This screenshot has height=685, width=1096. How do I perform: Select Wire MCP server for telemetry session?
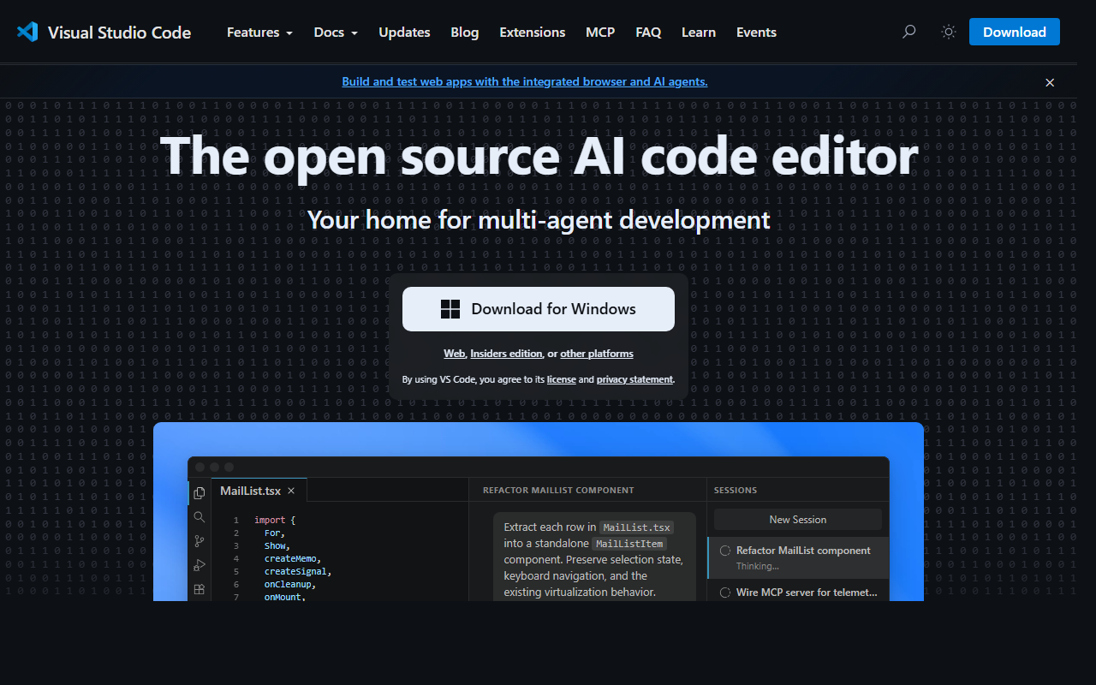798,591
